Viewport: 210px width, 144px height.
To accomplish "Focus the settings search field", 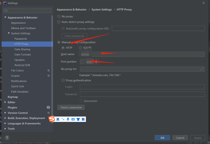I will pos(27,11).
